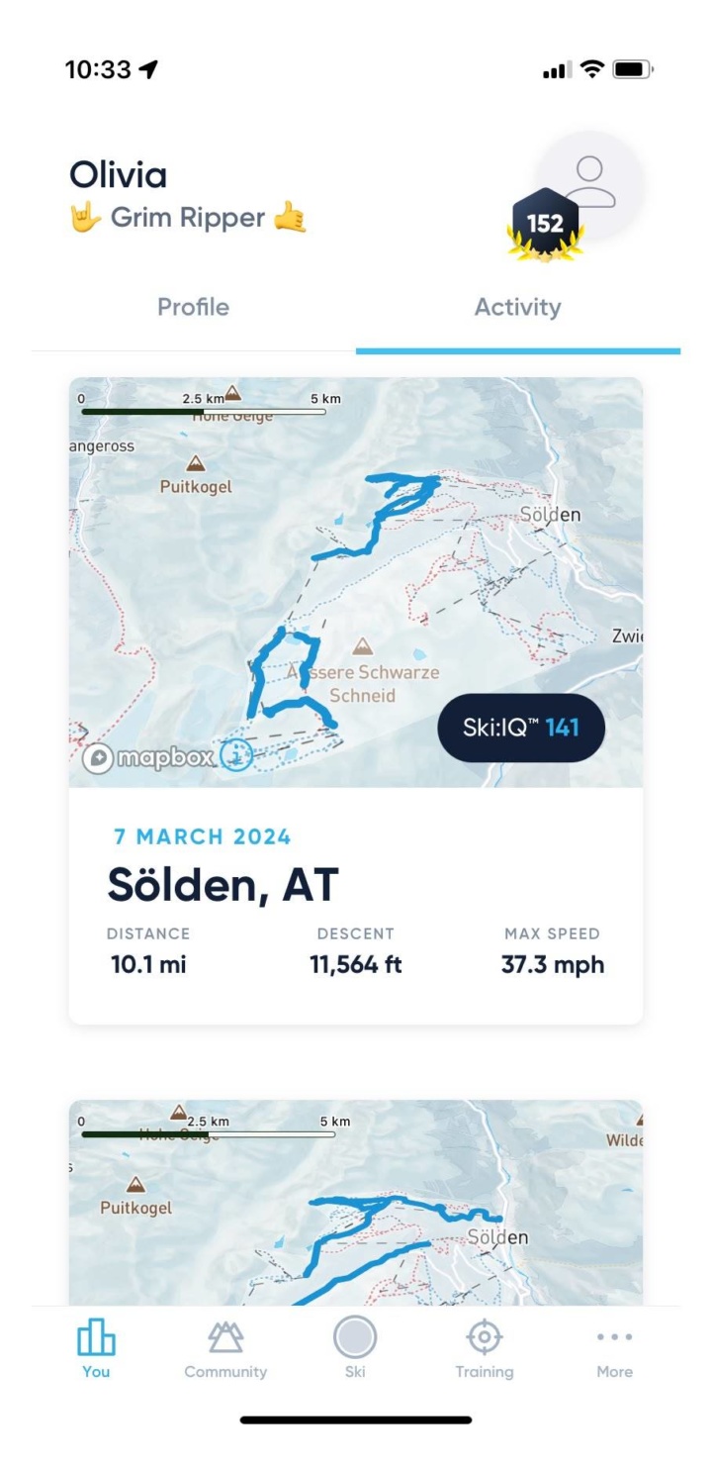Tap the 7 March 2024 date
Screen dimensions: 712x1468
pyautogui.click(x=203, y=836)
